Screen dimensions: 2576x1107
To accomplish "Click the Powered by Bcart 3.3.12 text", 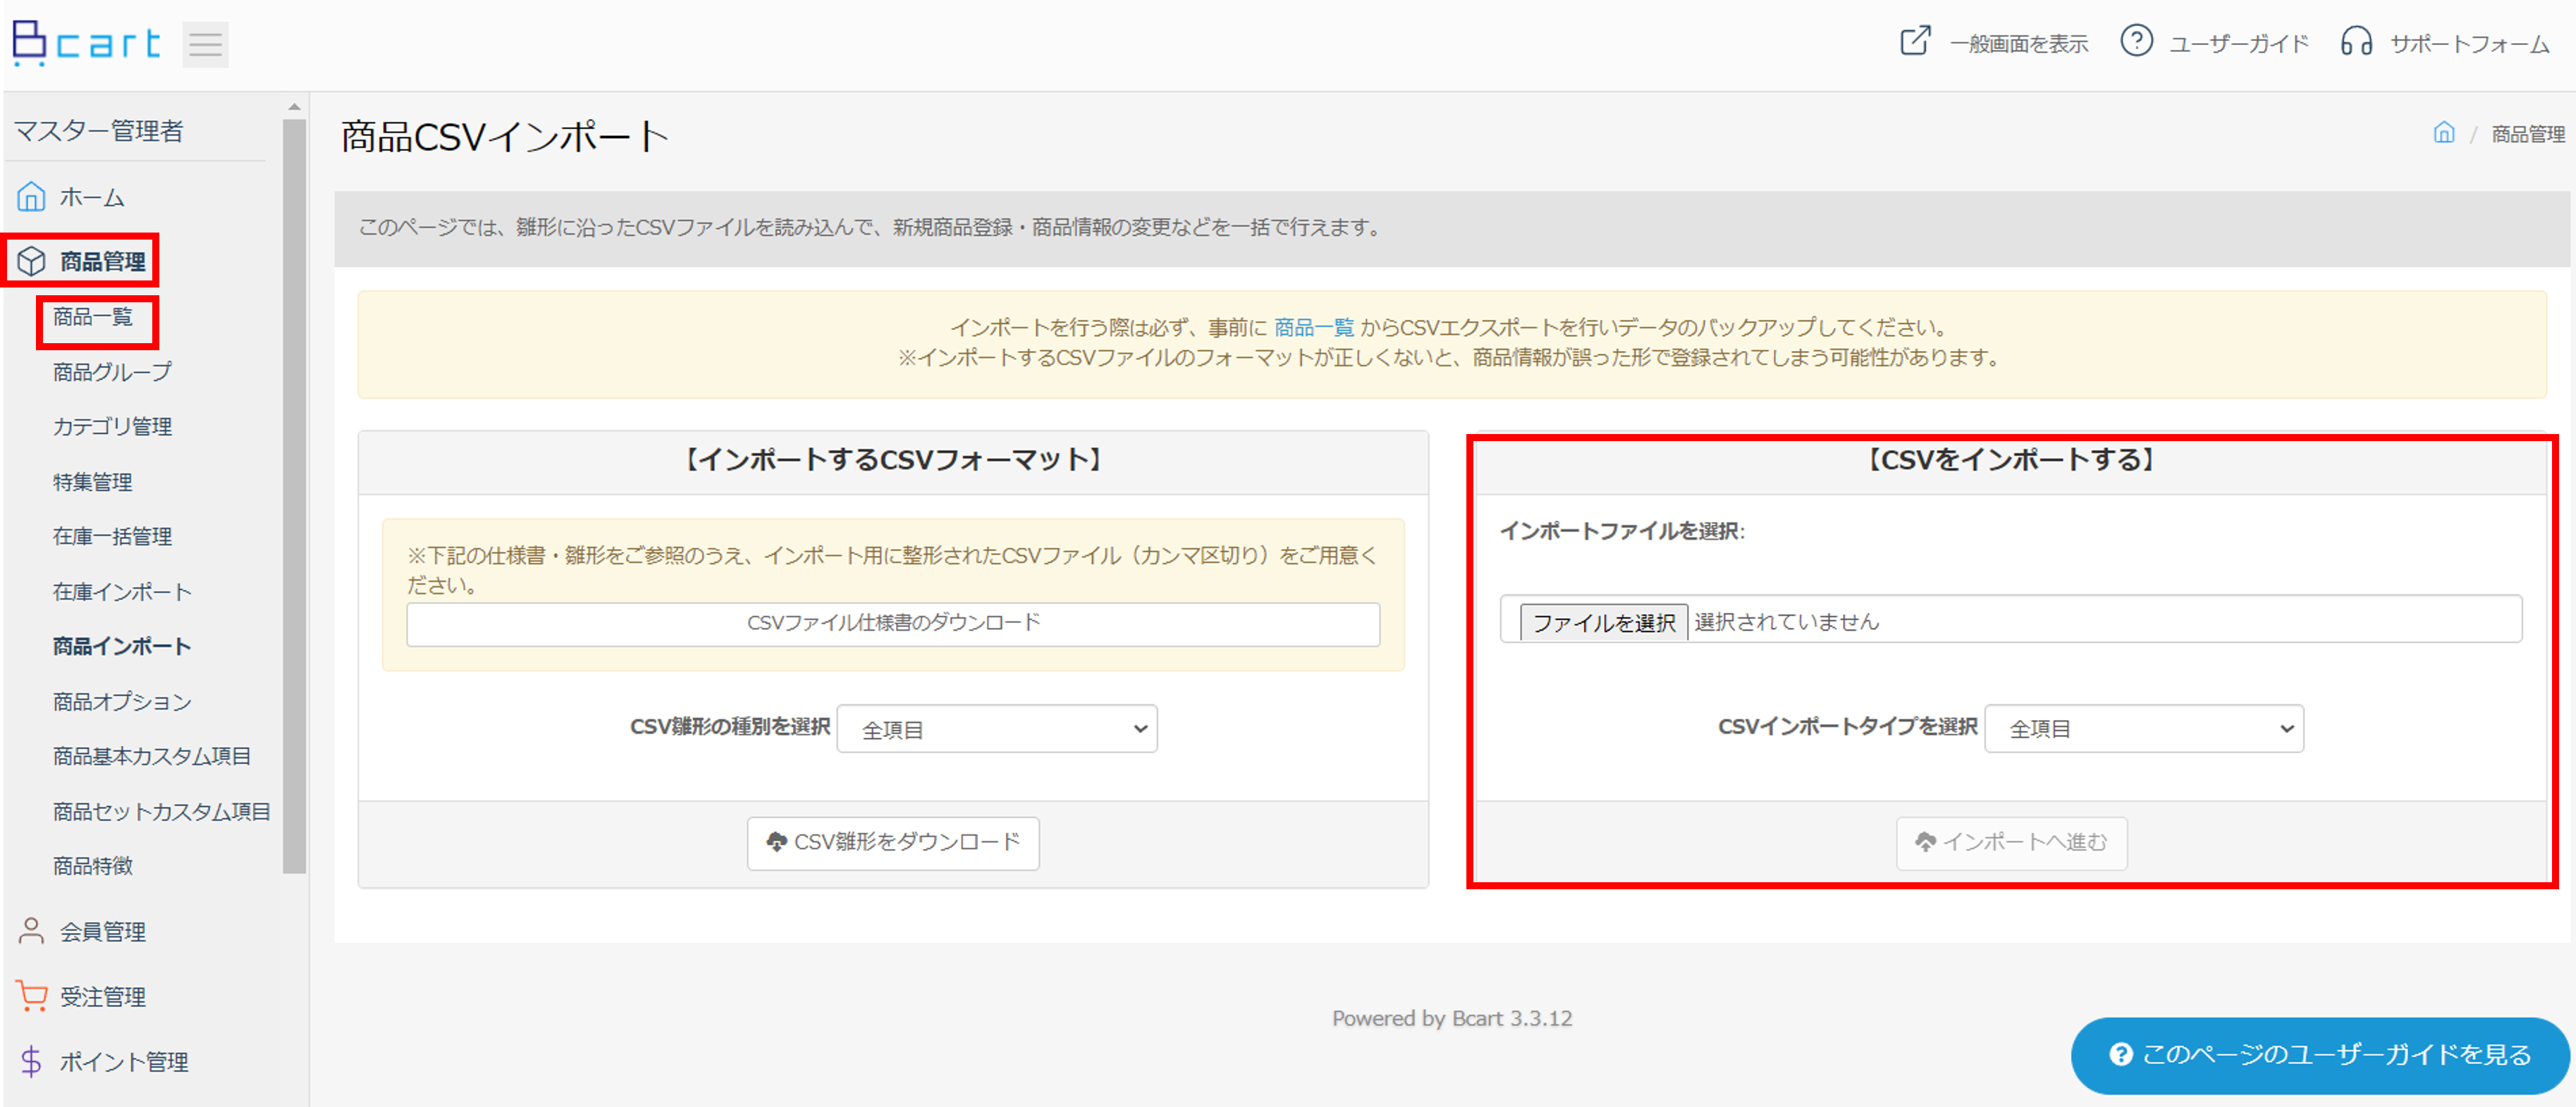I will (x=1451, y=1018).
